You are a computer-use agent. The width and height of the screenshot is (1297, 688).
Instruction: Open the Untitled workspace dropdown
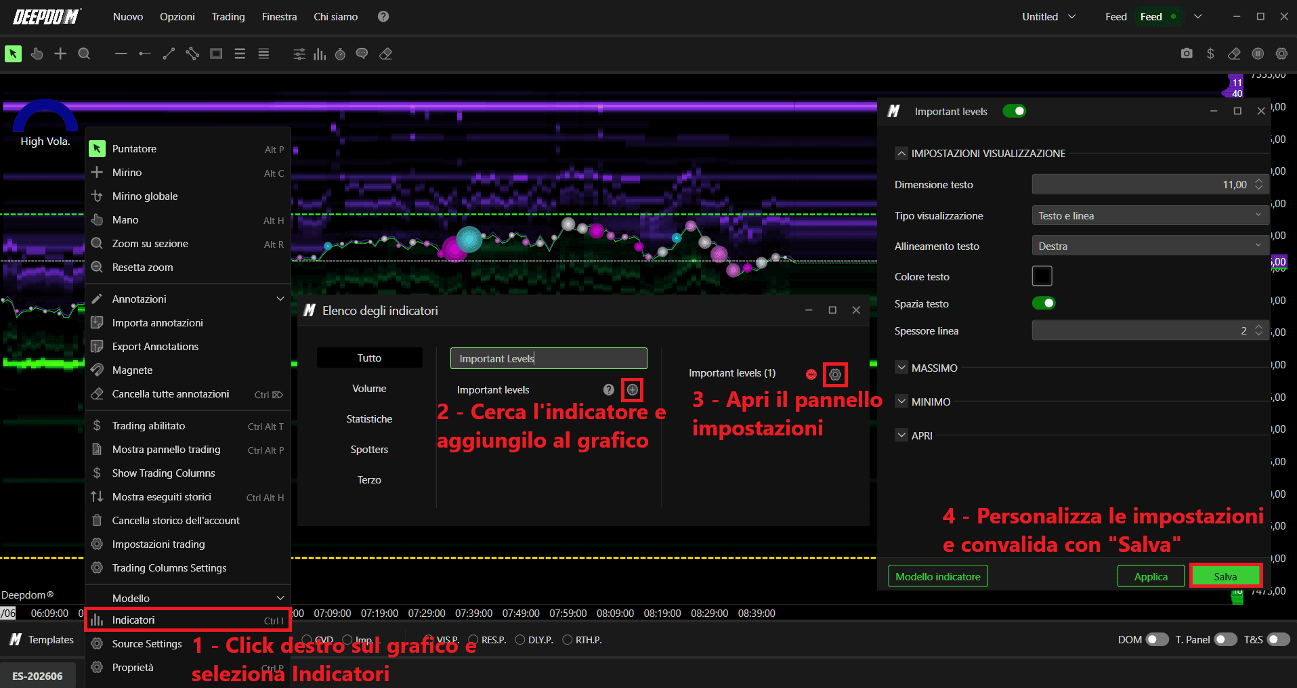coord(1048,16)
